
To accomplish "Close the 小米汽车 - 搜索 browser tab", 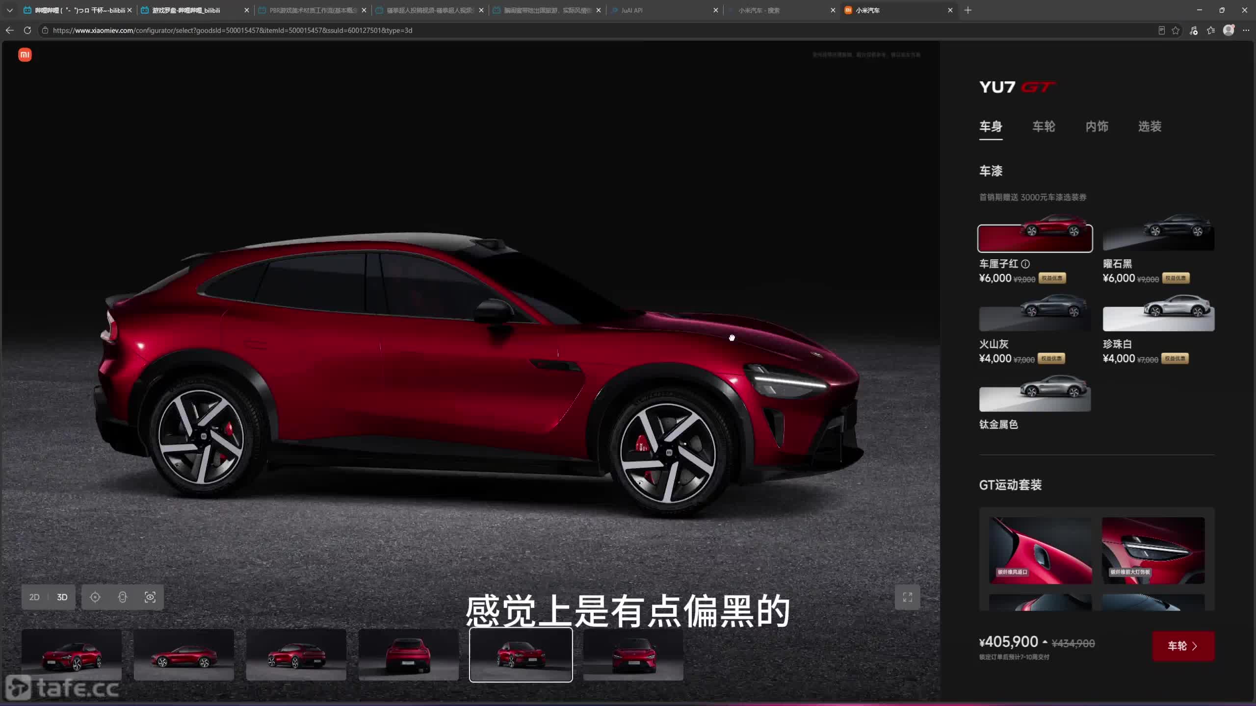I will pyautogui.click(x=833, y=10).
